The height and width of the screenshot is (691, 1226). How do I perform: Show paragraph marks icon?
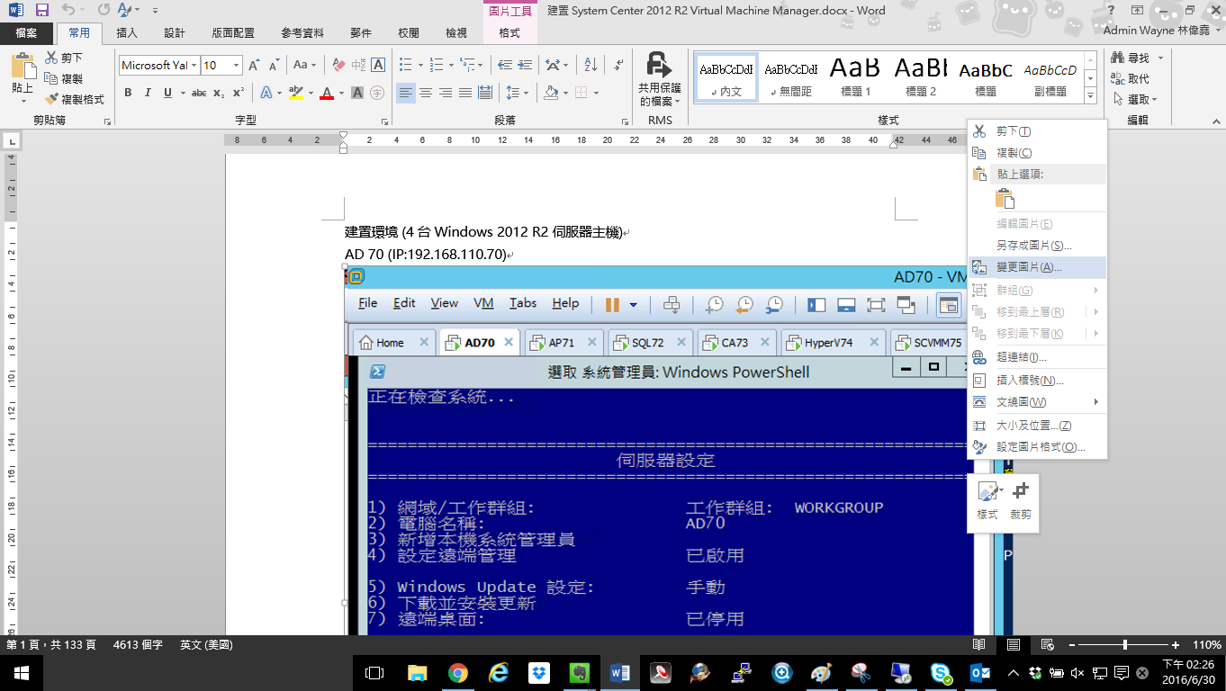click(x=619, y=65)
